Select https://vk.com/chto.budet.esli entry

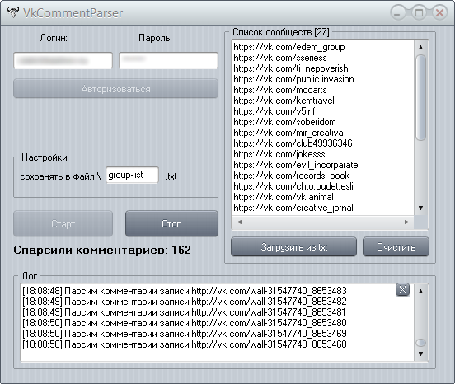pyautogui.click(x=293, y=186)
